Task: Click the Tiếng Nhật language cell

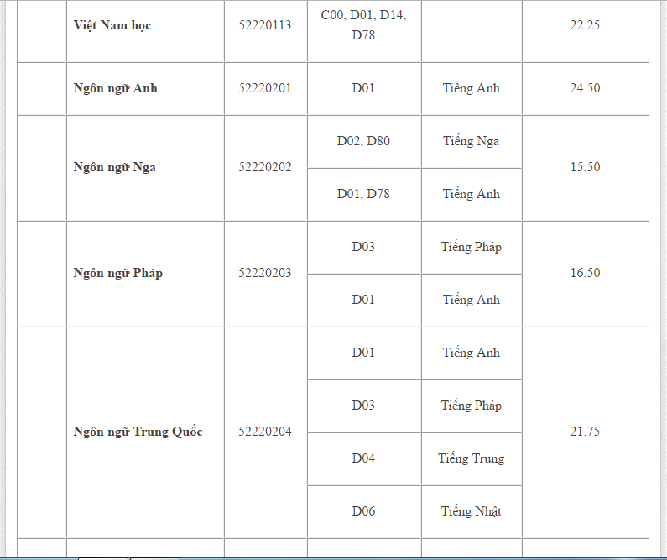Action: pos(471,511)
